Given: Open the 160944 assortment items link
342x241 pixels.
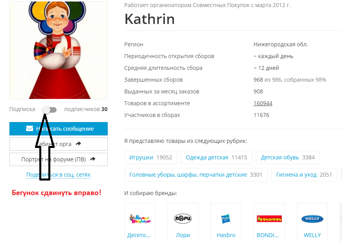Looking at the screenshot, I should click(x=263, y=103).
